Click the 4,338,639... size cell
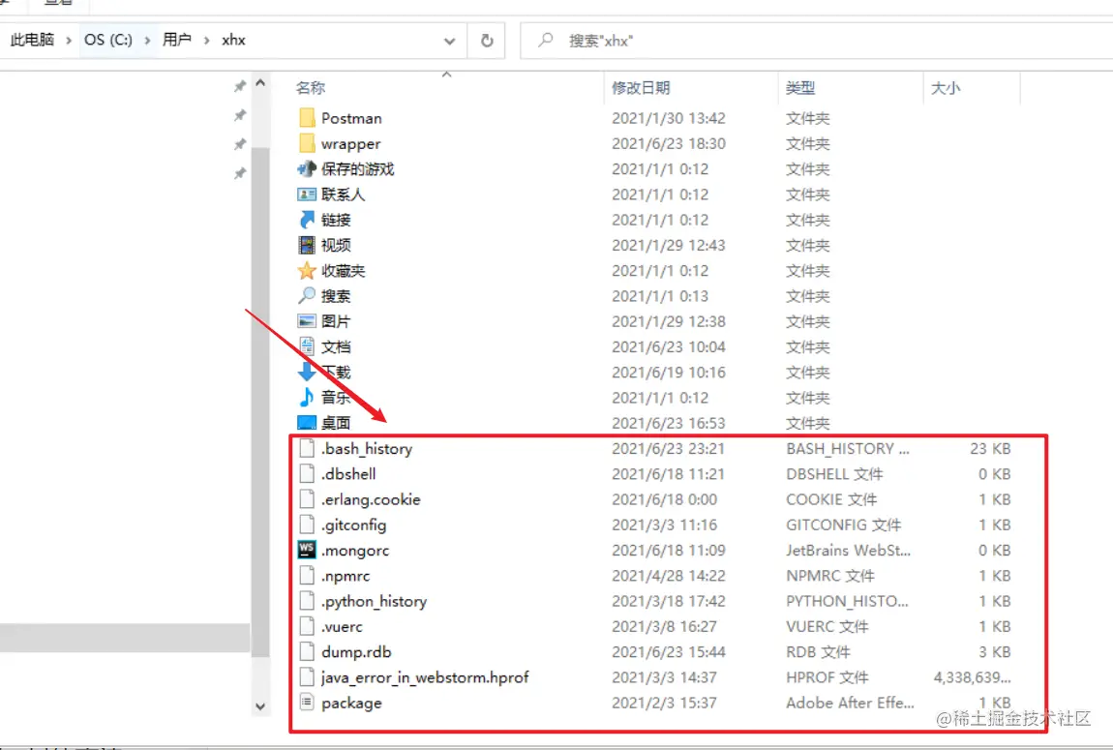The image size is (1113, 750). click(x=972, y=677)
